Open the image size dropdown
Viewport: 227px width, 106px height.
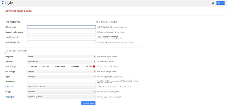61,57
